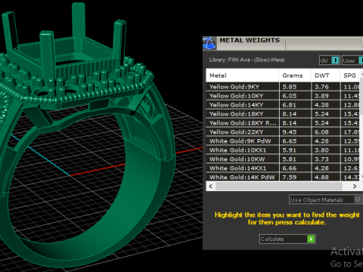363x272 pixels.
Task: Sort by DWT column header
Action: tap(325, 76)
